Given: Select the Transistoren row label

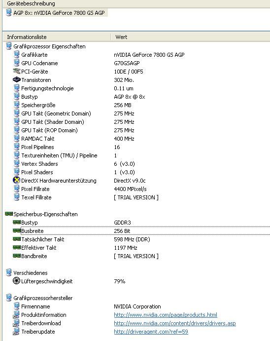Looking at the screenshot, I should (36, 80).
